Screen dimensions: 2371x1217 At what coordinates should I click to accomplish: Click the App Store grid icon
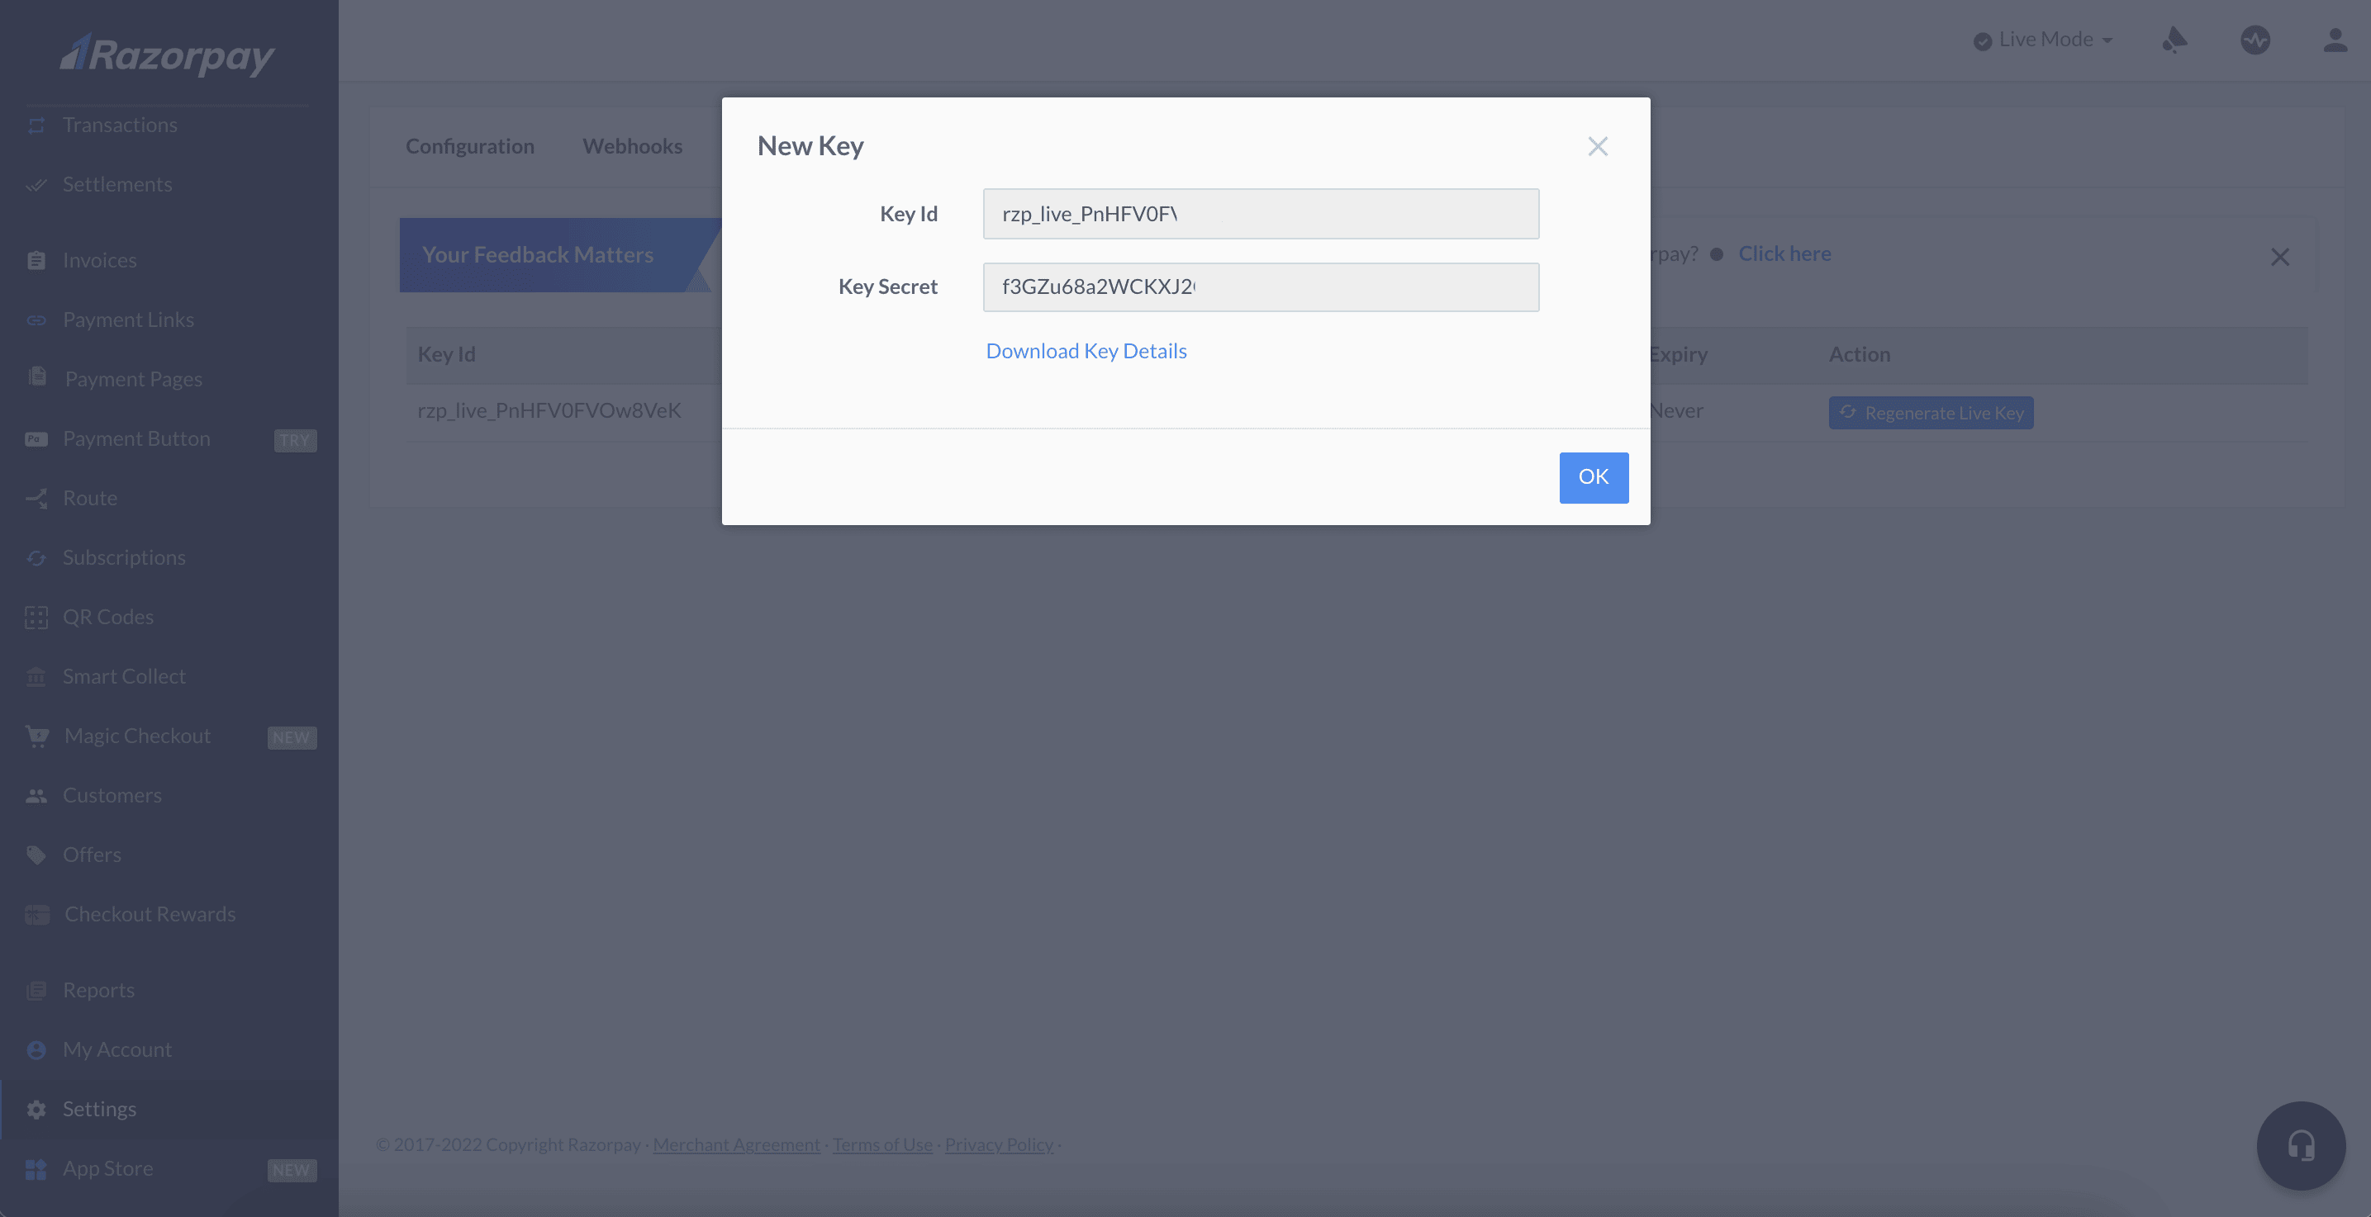36,1169
